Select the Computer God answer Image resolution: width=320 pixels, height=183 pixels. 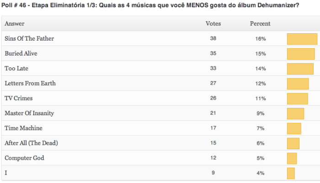[25, 158]
